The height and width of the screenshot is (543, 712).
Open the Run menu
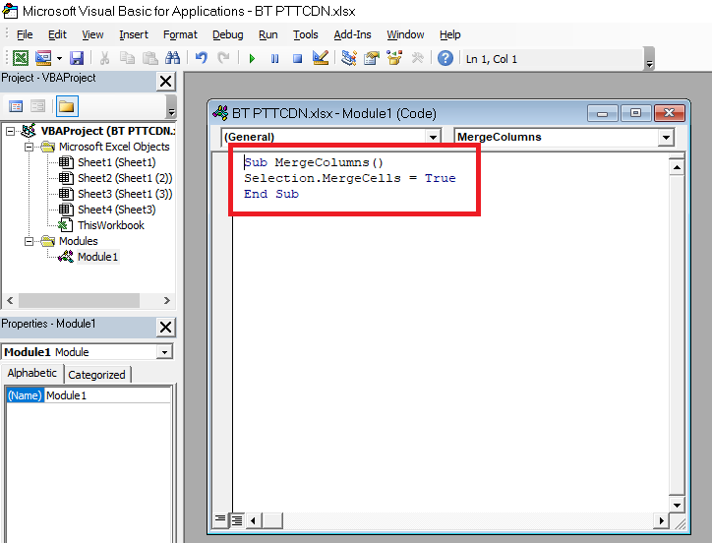[x=267, y=34]
